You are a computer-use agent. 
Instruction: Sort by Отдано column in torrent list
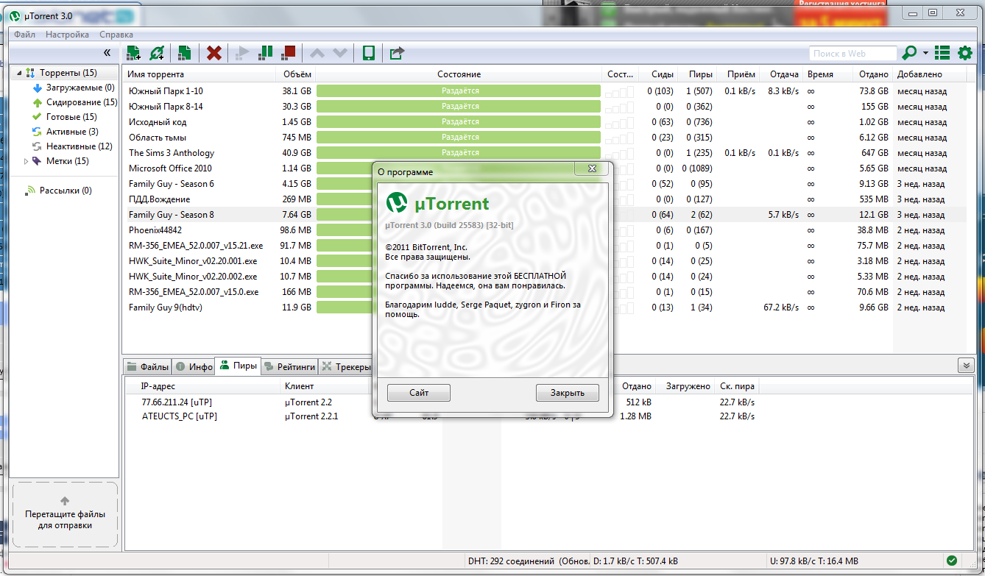[x=872, y=74]
